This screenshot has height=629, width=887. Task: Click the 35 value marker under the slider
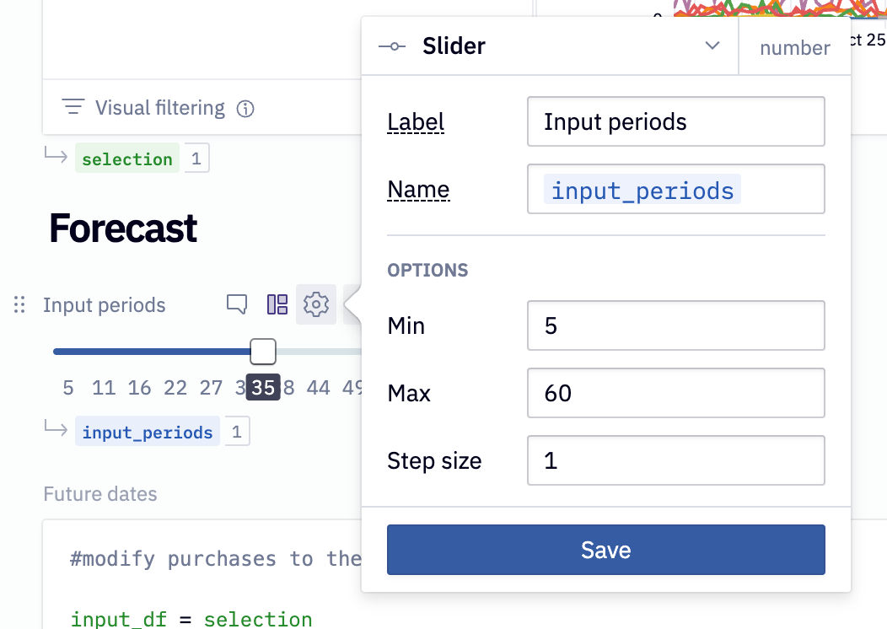pyautogui.click(x=263, y=387)
